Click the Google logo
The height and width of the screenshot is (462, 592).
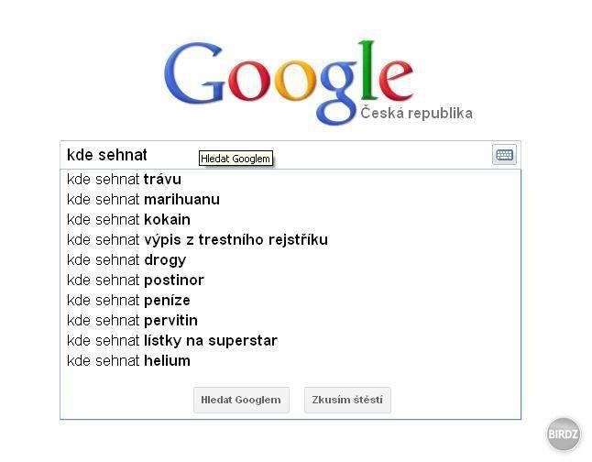pos(289,82)
